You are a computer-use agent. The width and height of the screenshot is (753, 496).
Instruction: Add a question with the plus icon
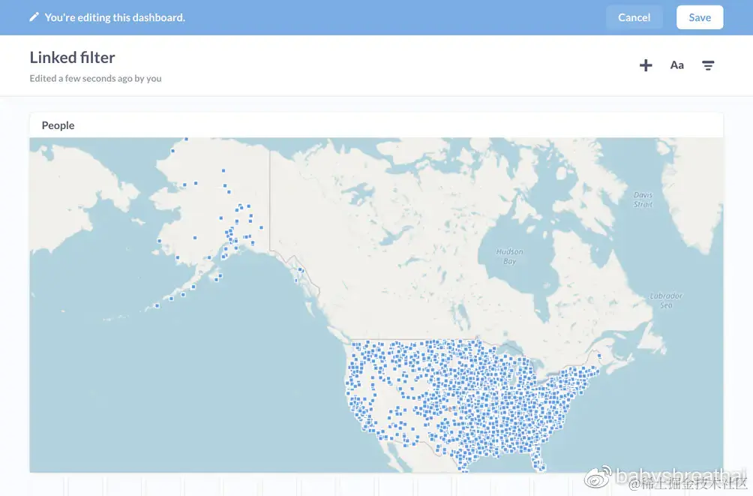click(x=646, y=65)
